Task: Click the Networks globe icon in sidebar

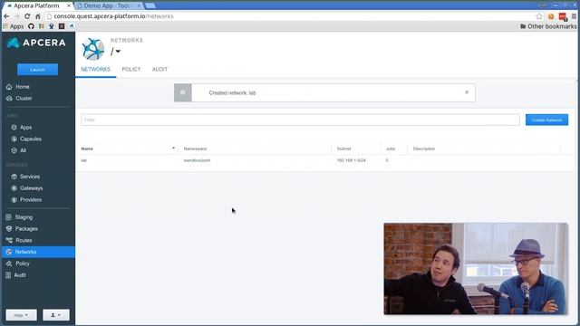Action: tap(9, 252)
